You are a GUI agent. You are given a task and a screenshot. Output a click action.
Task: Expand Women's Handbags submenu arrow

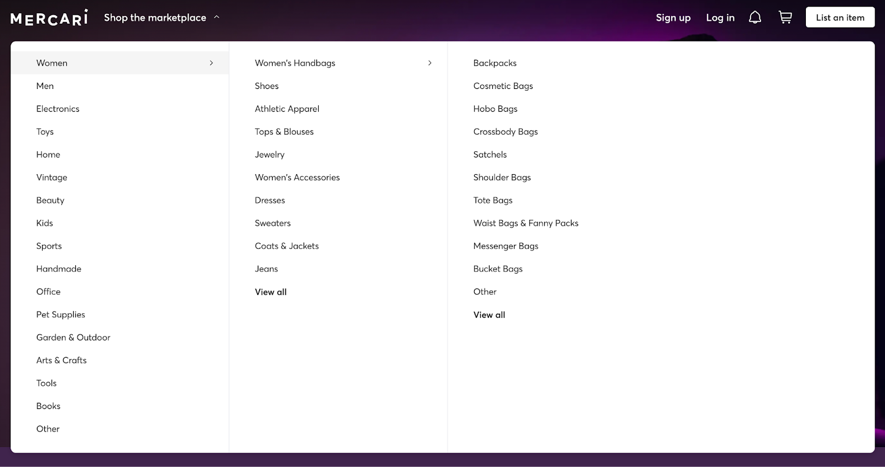(x=430, y=63)
